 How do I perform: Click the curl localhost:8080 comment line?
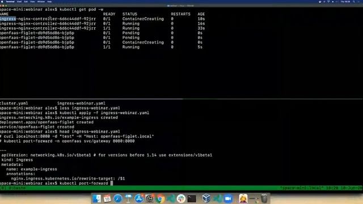[x=77, y=136]
